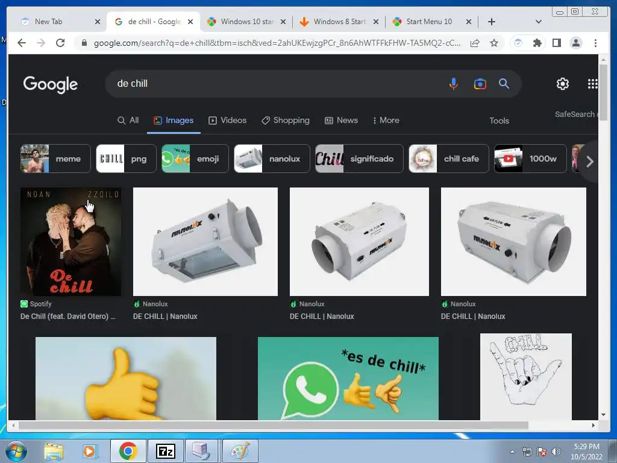Image resolution: width=617 pixels, height=463 pixels.
Task: Click the magnifier search button
Action: (504, 83)
